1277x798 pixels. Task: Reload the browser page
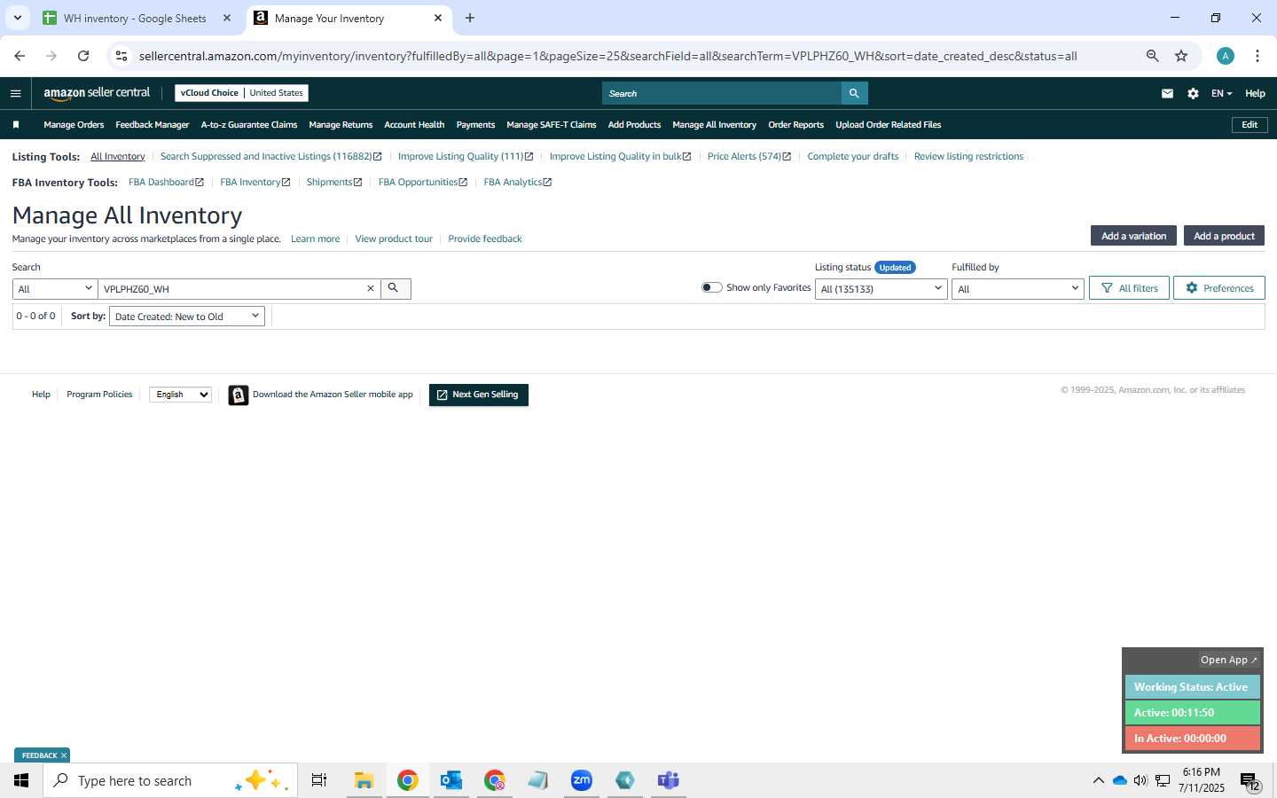click(83, 56)
